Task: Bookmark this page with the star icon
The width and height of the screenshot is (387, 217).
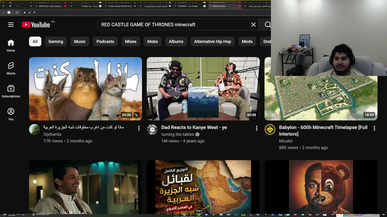Action: (x=24, y=12)
